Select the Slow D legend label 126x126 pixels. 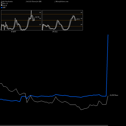click(5, 4)
